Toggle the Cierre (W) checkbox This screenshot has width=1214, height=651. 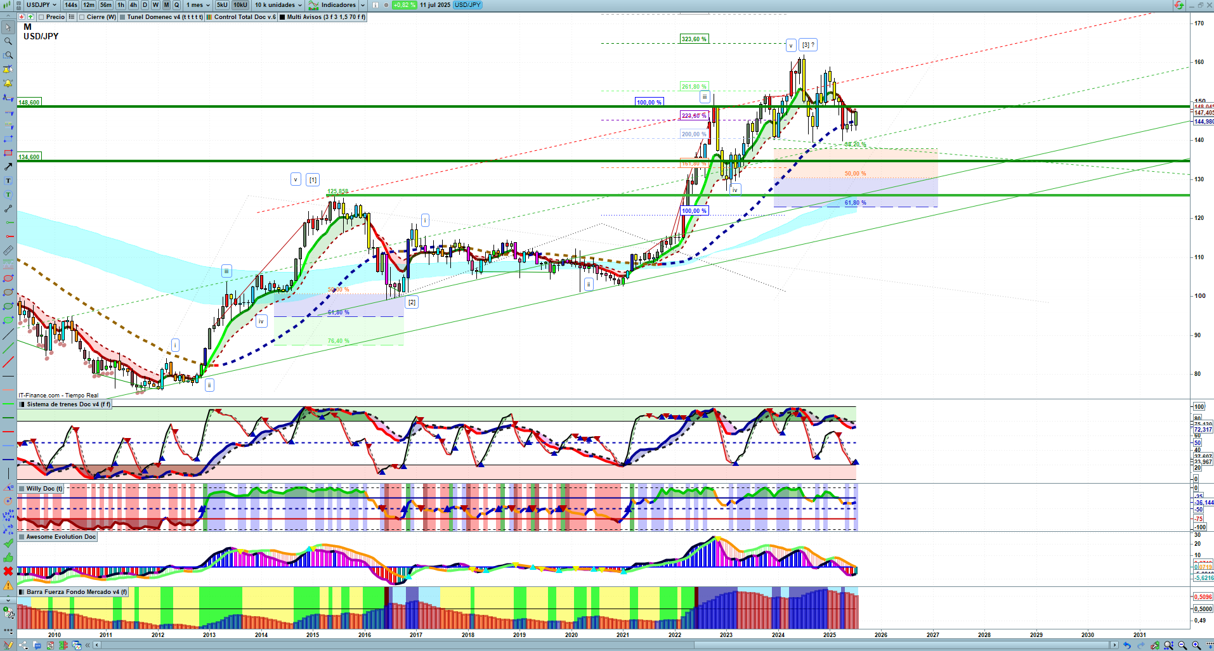coord(82,17)
